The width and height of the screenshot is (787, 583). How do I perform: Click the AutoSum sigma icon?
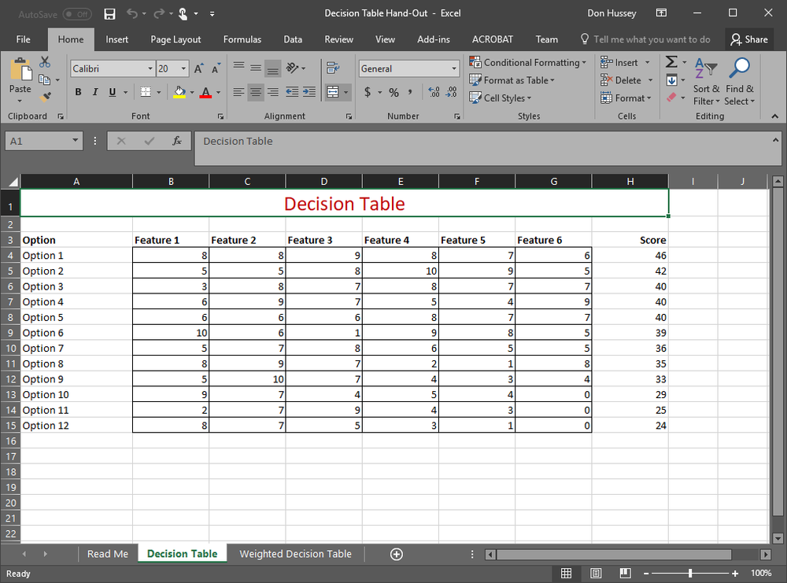pyautogui.click(x=671, y=61)
